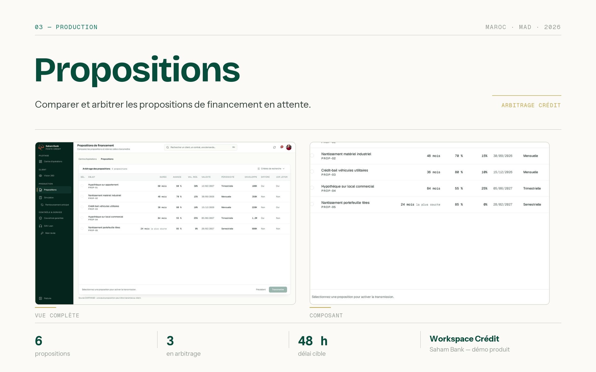This screenshot has height=372, width=596.
Task: Open the user avatar in the top bar
Action: 289,147
